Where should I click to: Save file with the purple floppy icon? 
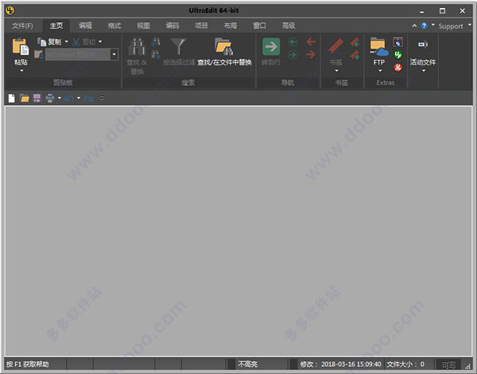[37, 98]
